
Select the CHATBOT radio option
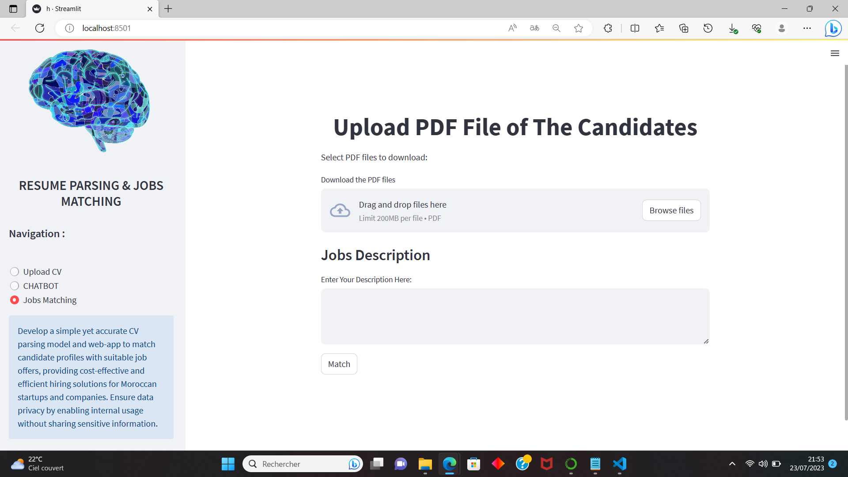coord(15,286)
